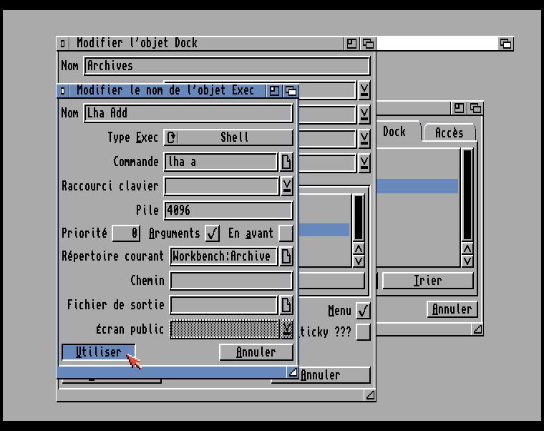This screenshot has height=431, width=544.
Task: Click zoom gadget of Exec name window
Action: tap(274, 91)
